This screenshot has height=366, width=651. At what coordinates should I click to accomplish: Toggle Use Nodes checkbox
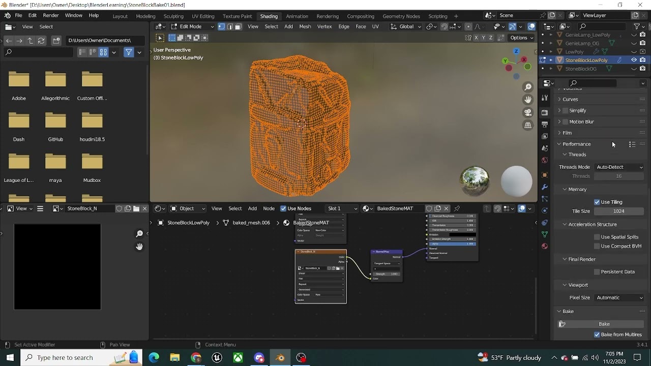[283, 208]
